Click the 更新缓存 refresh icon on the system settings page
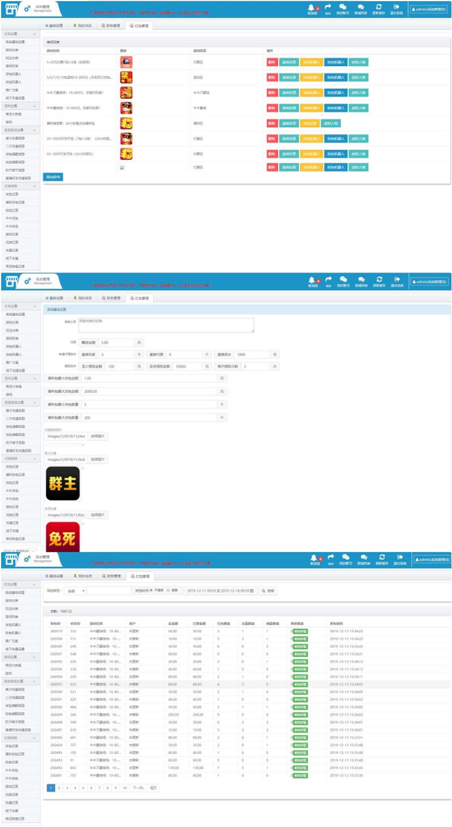 [x=379, y=279]
